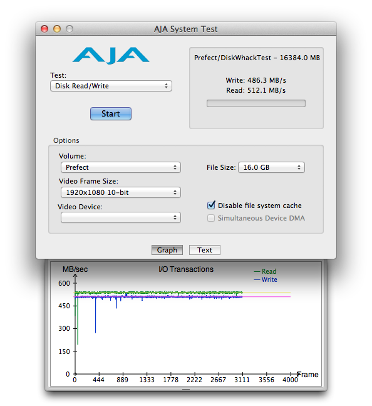Screen dimensions: 372x406
Task: Open the Test type dropdown (Disk Read/Write)
Action: pos(111,86)
